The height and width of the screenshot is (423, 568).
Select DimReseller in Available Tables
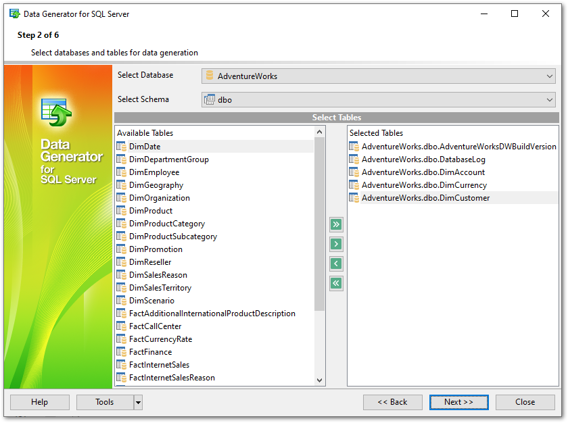pos(215,262)
